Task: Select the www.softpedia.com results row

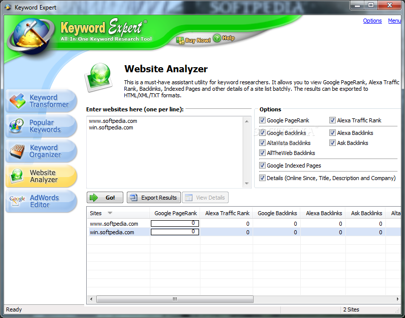Action: 244,224
